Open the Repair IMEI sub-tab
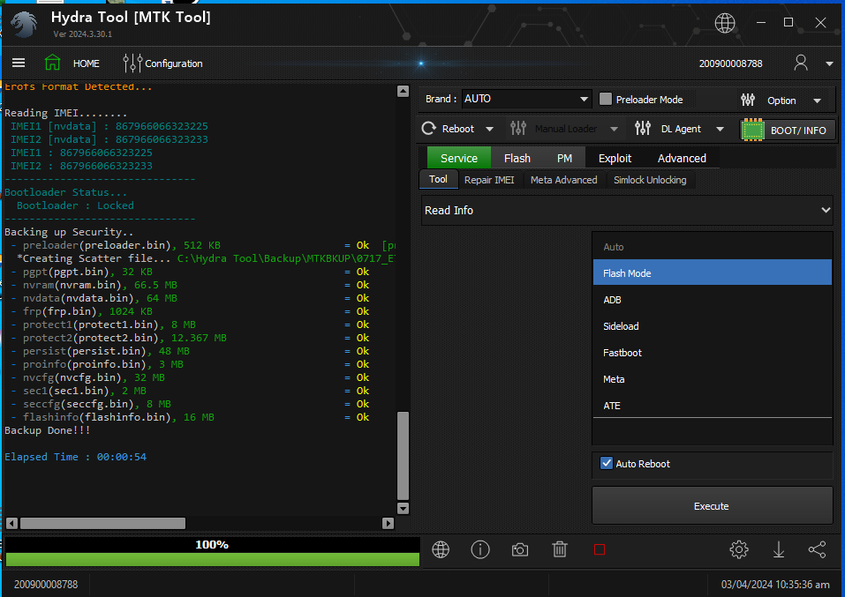 click(x=489, y=180)
